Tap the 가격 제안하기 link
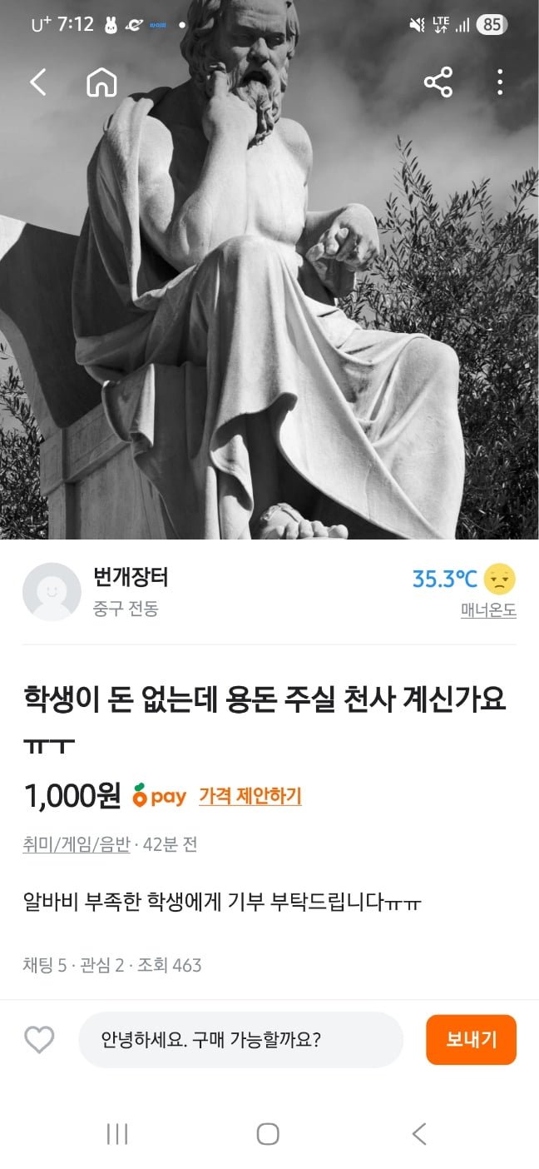The image size is (539, 1169). coord(250,796)
